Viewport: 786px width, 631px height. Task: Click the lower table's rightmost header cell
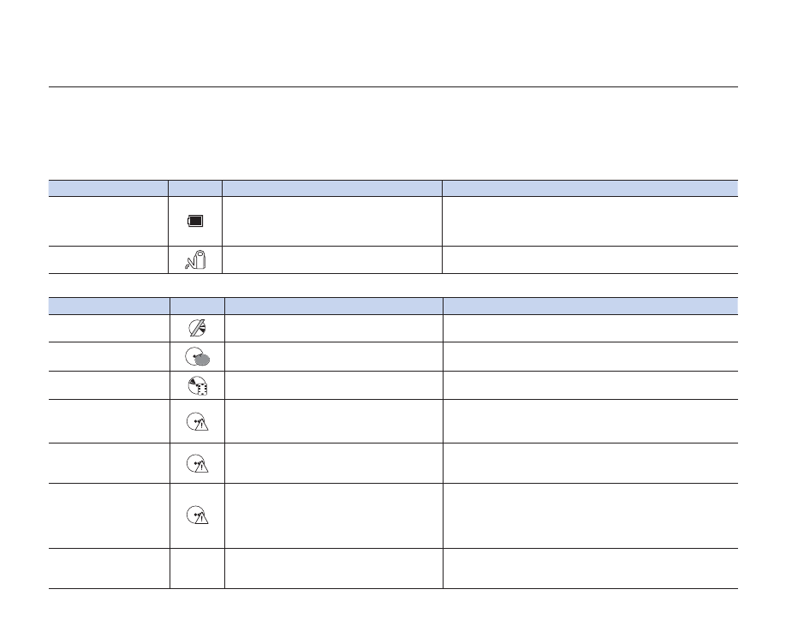tap(590, 305)
